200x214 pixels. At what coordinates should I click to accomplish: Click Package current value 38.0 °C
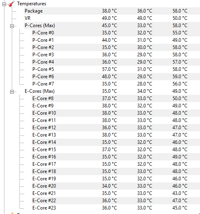coord(109,11)
